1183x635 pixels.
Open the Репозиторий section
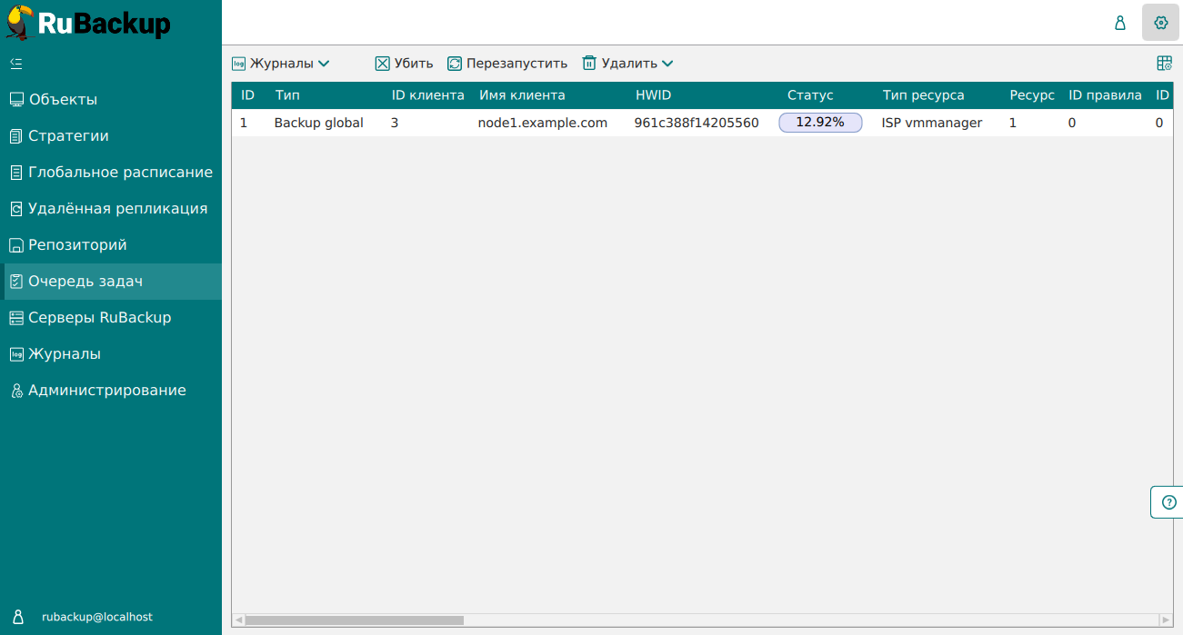[x=77, y=245]
